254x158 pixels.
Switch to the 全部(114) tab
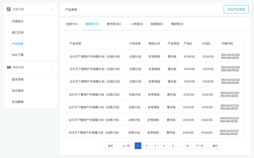72,24
